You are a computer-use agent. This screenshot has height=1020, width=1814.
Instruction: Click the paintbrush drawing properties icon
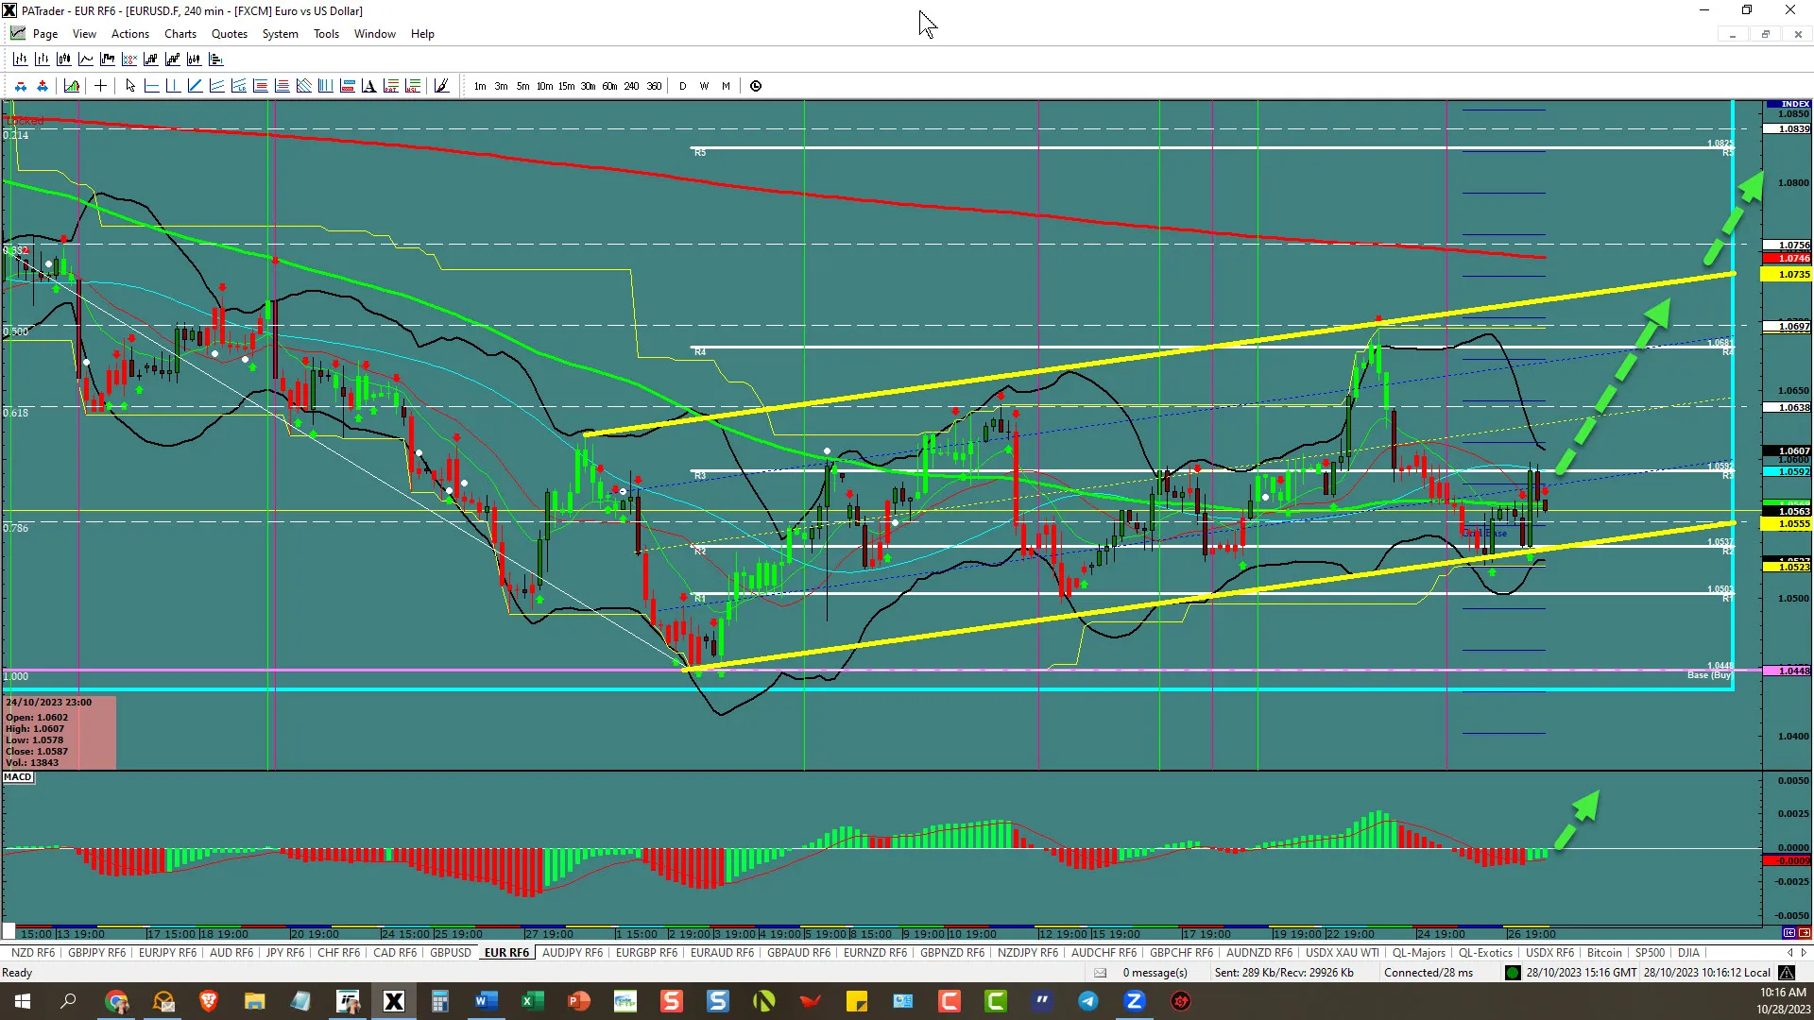point(441,86)
